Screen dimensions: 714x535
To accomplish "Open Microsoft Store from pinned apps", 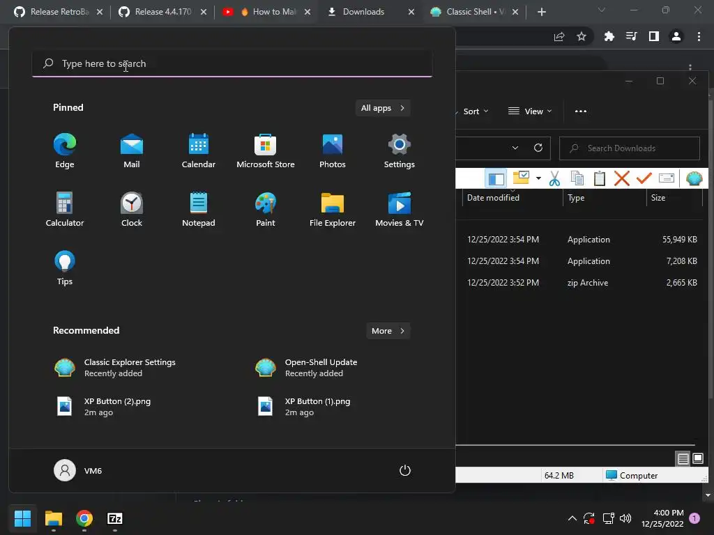I will [266, 151].
